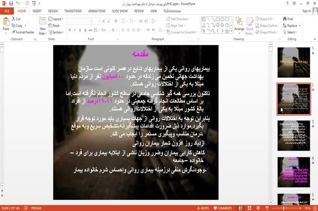The height and width of the screenshot is (211, 318).
Task: Fit slide to current window
Action: (x=315, y=208)
